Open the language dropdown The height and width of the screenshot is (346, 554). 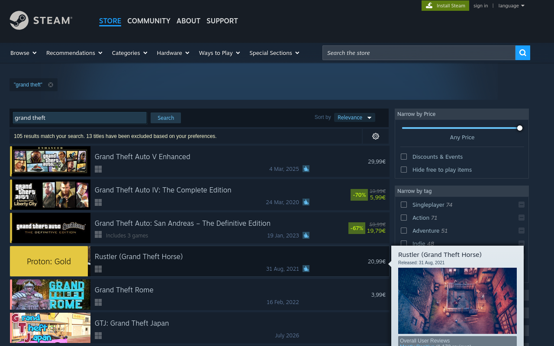[512, 6]
